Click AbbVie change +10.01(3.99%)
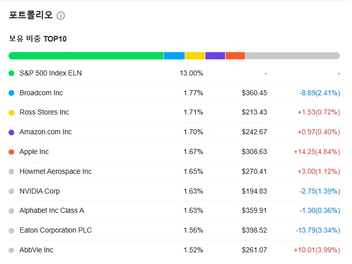The width and height of the screenshot is (352, 264). tap(317, 250)
